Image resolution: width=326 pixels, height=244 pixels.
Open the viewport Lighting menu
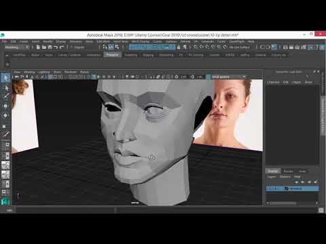44,72
